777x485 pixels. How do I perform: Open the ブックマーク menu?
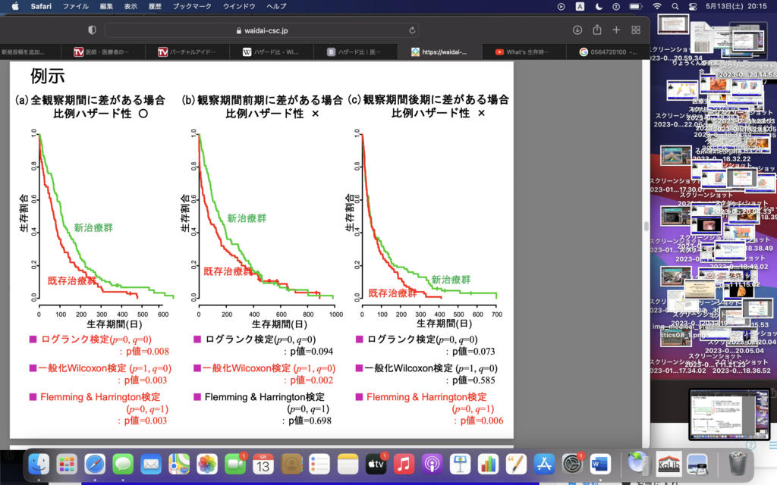click(x=192, y=6)
